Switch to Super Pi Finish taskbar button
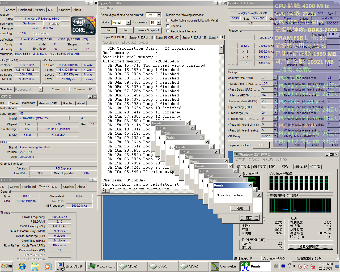340x272 pixels. tap(255, 266)
